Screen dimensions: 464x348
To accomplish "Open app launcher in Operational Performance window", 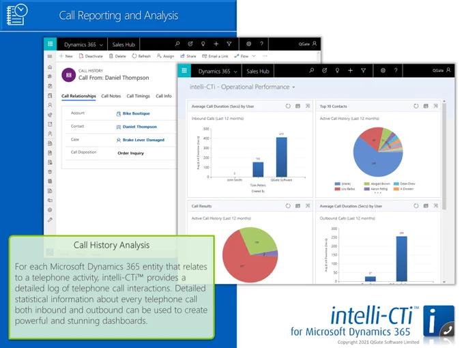I will 184,70.
